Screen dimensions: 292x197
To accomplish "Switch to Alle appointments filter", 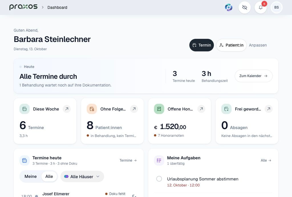I will tap(49, 176).
